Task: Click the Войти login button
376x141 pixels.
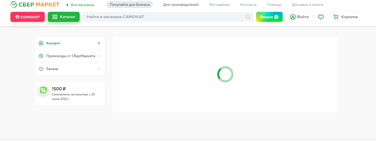Action: point(299,17)
